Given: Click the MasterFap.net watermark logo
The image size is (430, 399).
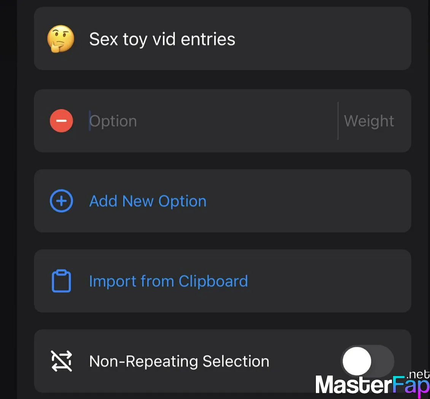Looking at the screenshot, I should (373, 384).
